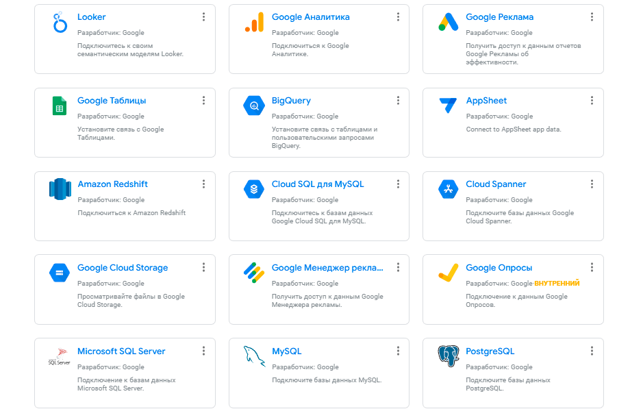
Task: Choose the PostgreSQL connector title
Action: click(490, 351)
